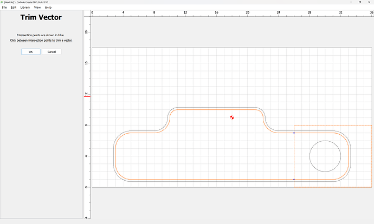Click the red-white origin marker on canvas

pyautogui.click(x=232, y=117)
